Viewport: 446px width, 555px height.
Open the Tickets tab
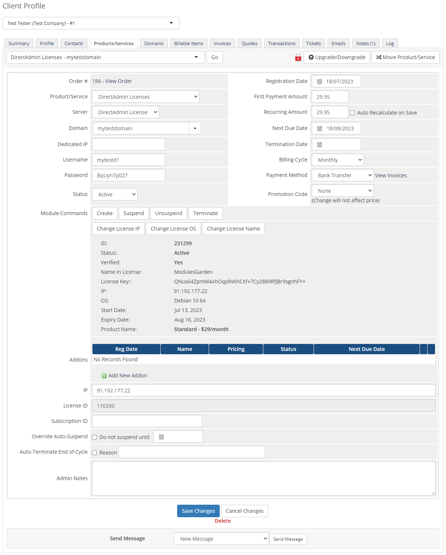(x=313, y=43)
